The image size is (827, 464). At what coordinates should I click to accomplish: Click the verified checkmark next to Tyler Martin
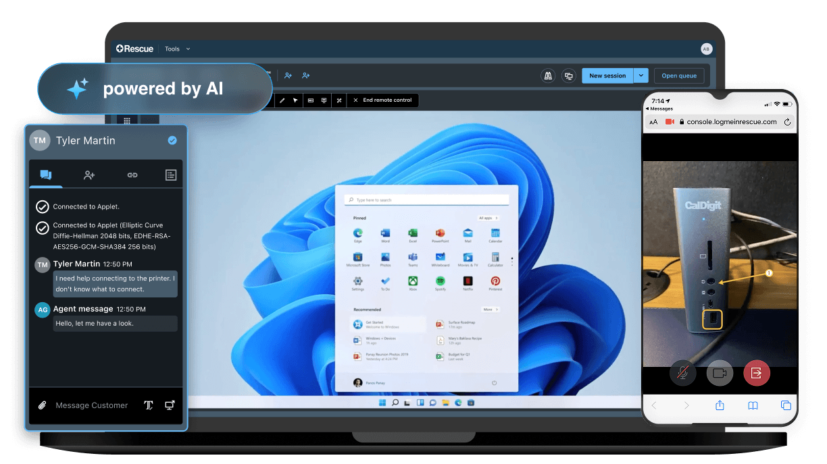[172, 140]
